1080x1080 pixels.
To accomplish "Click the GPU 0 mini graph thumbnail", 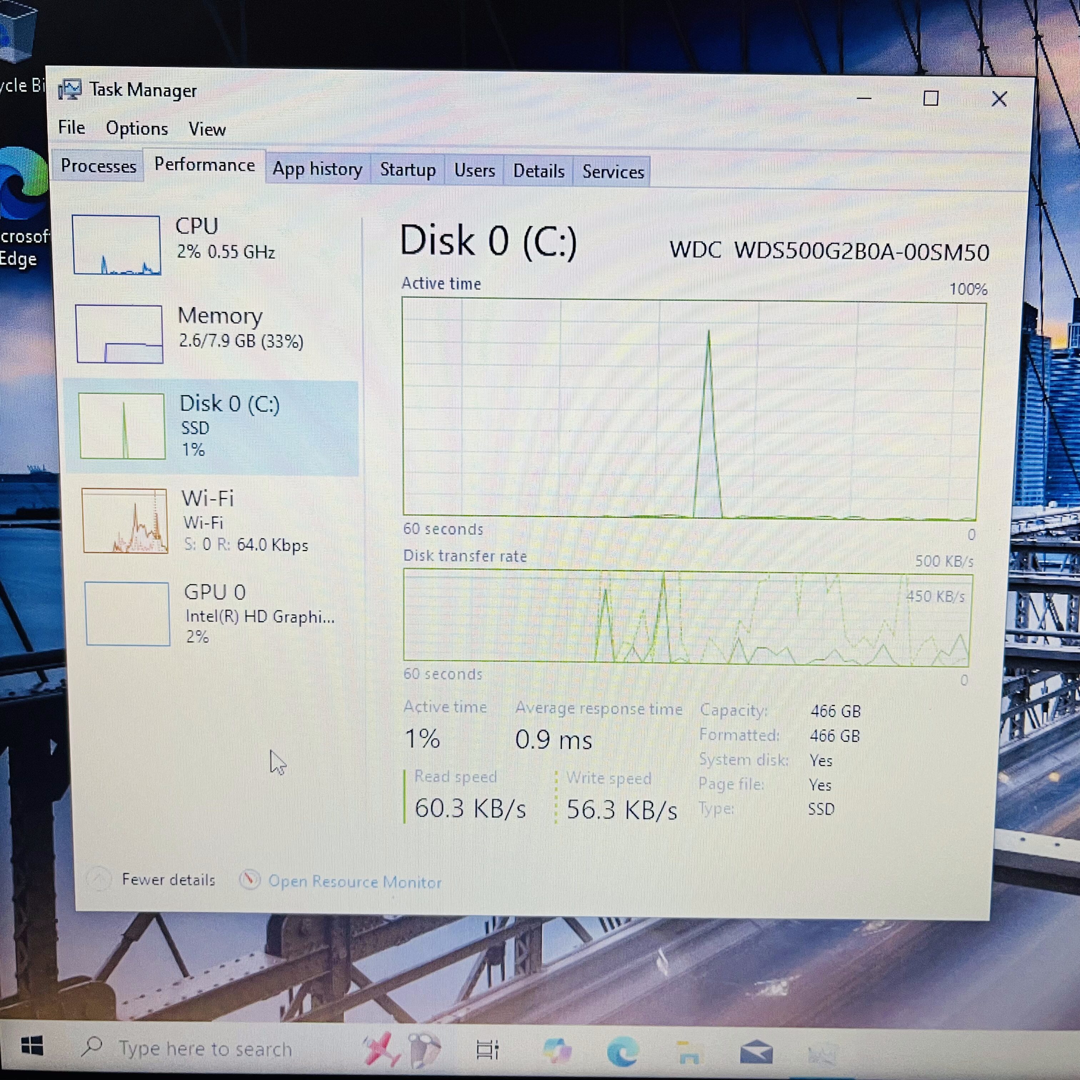I will 127,614.
